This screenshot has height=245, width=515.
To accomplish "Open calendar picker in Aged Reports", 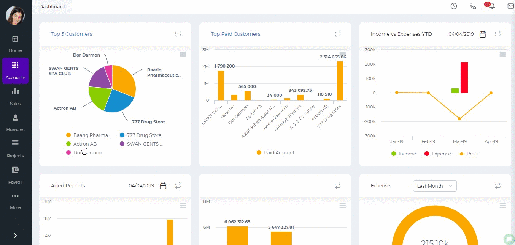I will tap(163, 186).
